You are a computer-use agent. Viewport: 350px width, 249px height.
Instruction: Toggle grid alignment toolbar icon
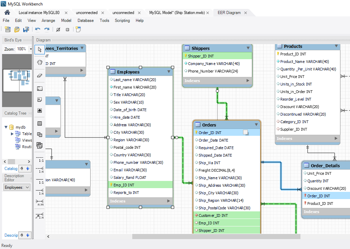coord(58,29)
